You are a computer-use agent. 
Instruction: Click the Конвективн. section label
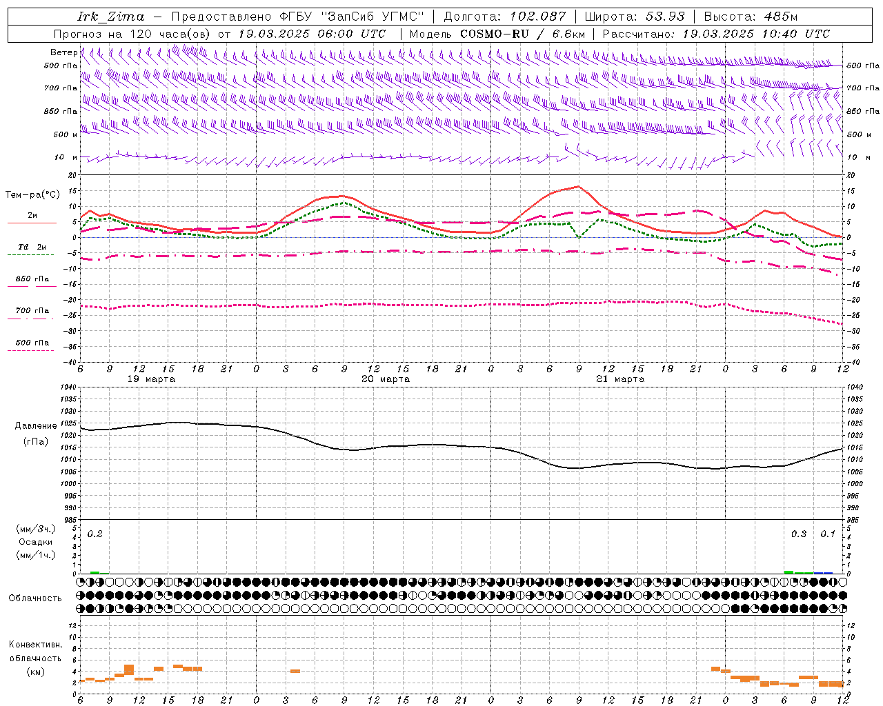pyautogui.click(x=35, y=645)
